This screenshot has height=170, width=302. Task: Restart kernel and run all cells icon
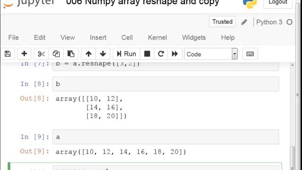(175, 54)
